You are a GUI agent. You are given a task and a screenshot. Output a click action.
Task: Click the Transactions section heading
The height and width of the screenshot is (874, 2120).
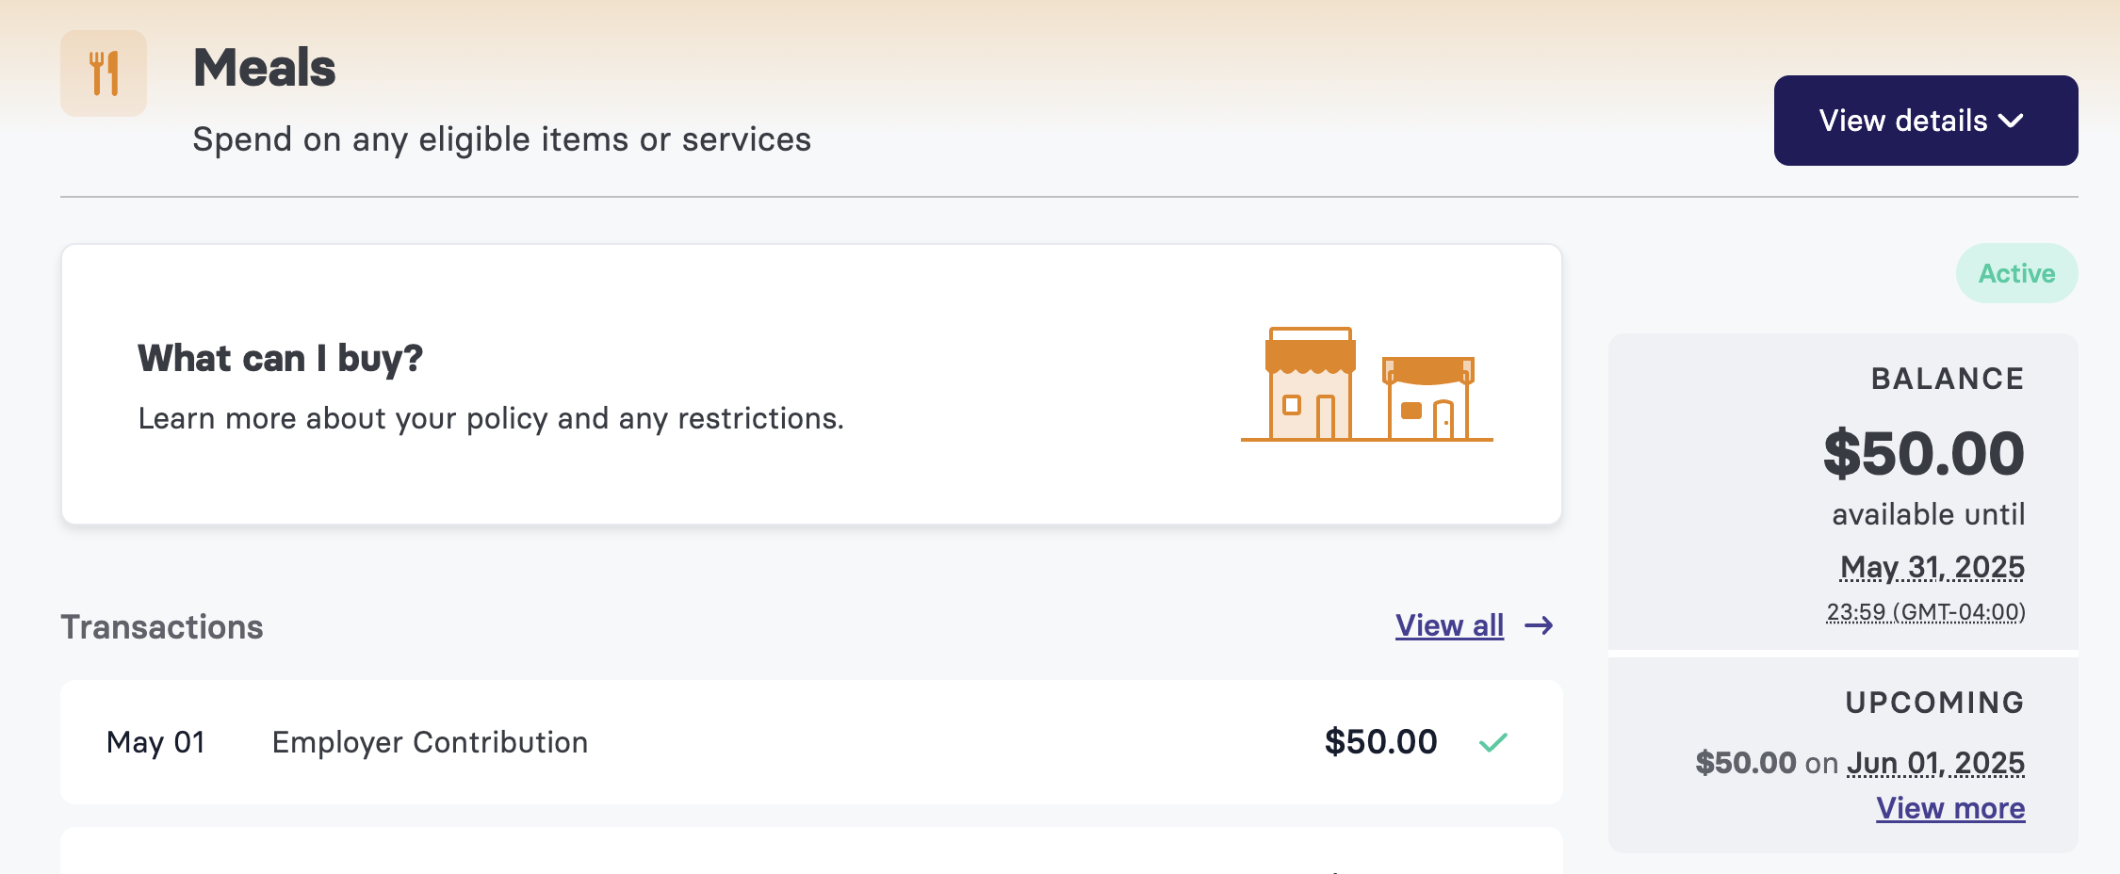162,627
